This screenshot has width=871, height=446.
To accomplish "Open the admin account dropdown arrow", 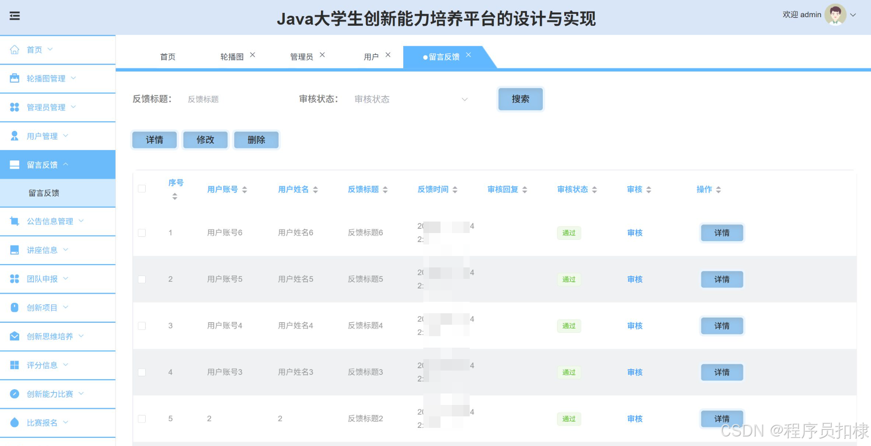I will click(x=855, y=15).
